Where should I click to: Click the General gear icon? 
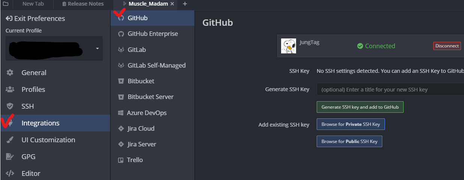(10, 73)
